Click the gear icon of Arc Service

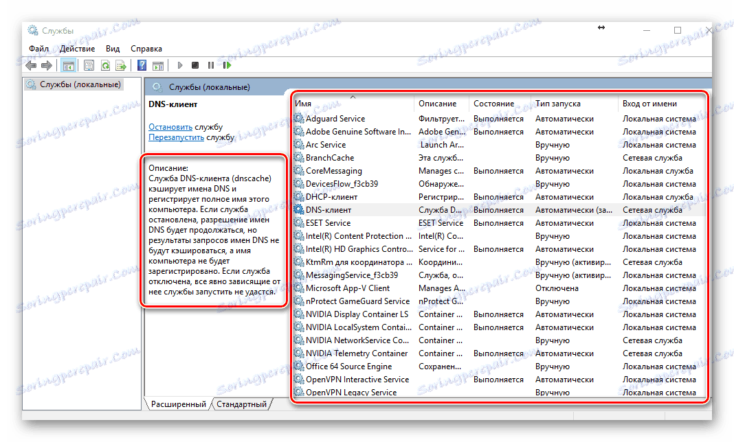click(x=299, y=145)
